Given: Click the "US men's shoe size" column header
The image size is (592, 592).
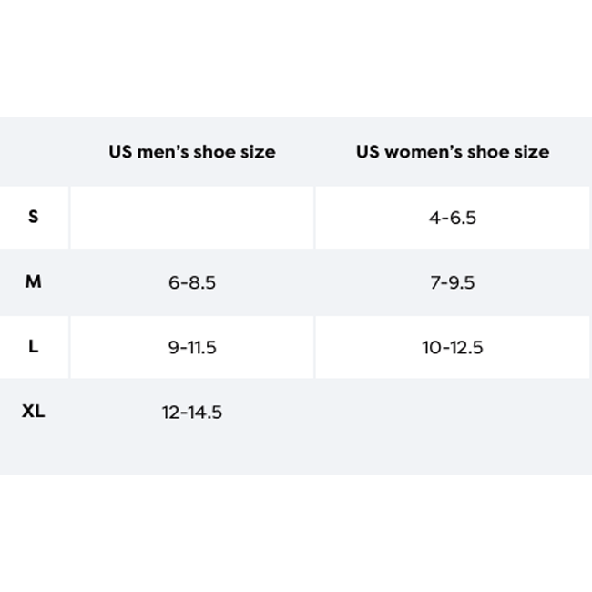Looking at the screenshot, I should coord(192,152).
